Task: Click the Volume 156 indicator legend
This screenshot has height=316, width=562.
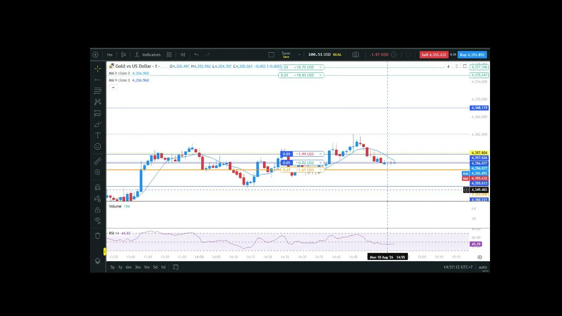Action: pyautogui.click(x=119, y=206)
